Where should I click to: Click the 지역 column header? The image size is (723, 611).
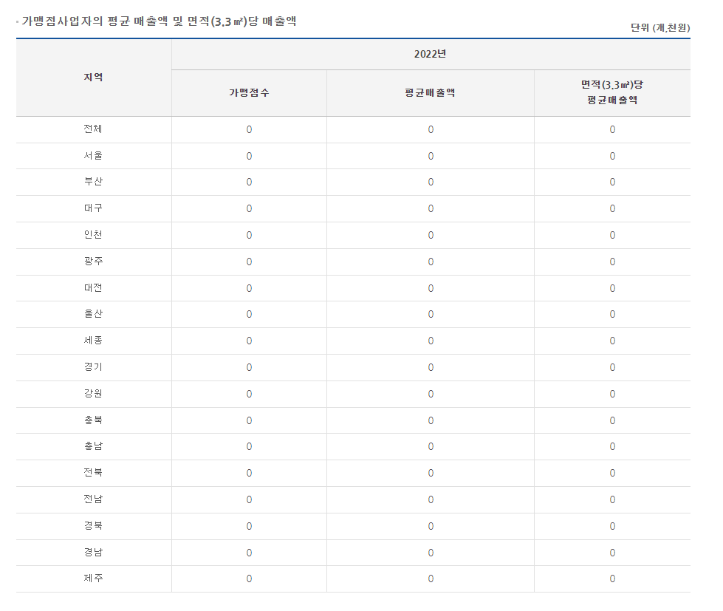click(x=93, y=78)
